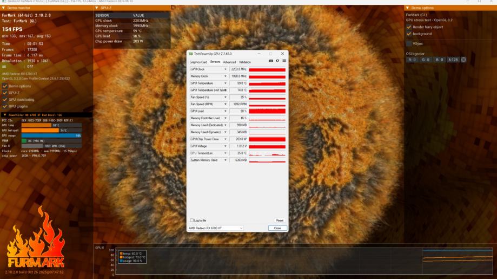Uncheck the background option

[x=409, y=34]
